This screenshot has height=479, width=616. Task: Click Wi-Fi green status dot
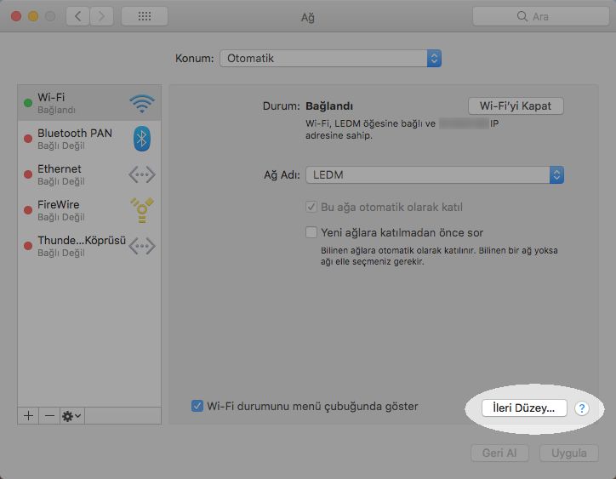click(28, 103)
